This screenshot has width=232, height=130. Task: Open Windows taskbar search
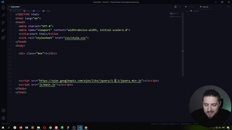(x=9, y=127)
